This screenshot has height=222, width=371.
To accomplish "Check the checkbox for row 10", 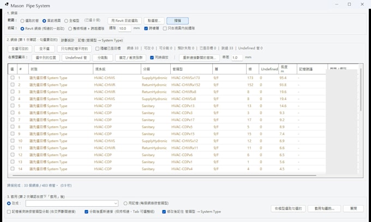I will (x=13, y=140).
